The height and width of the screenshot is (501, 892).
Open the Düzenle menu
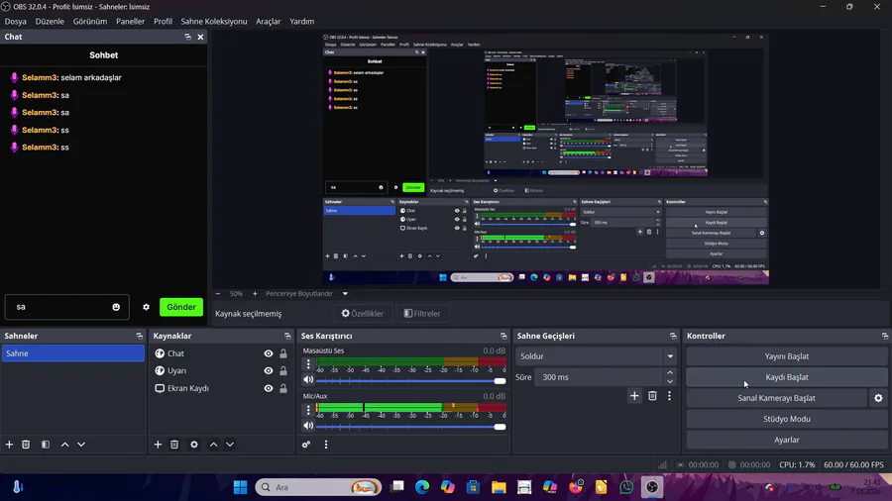(50, 21)
